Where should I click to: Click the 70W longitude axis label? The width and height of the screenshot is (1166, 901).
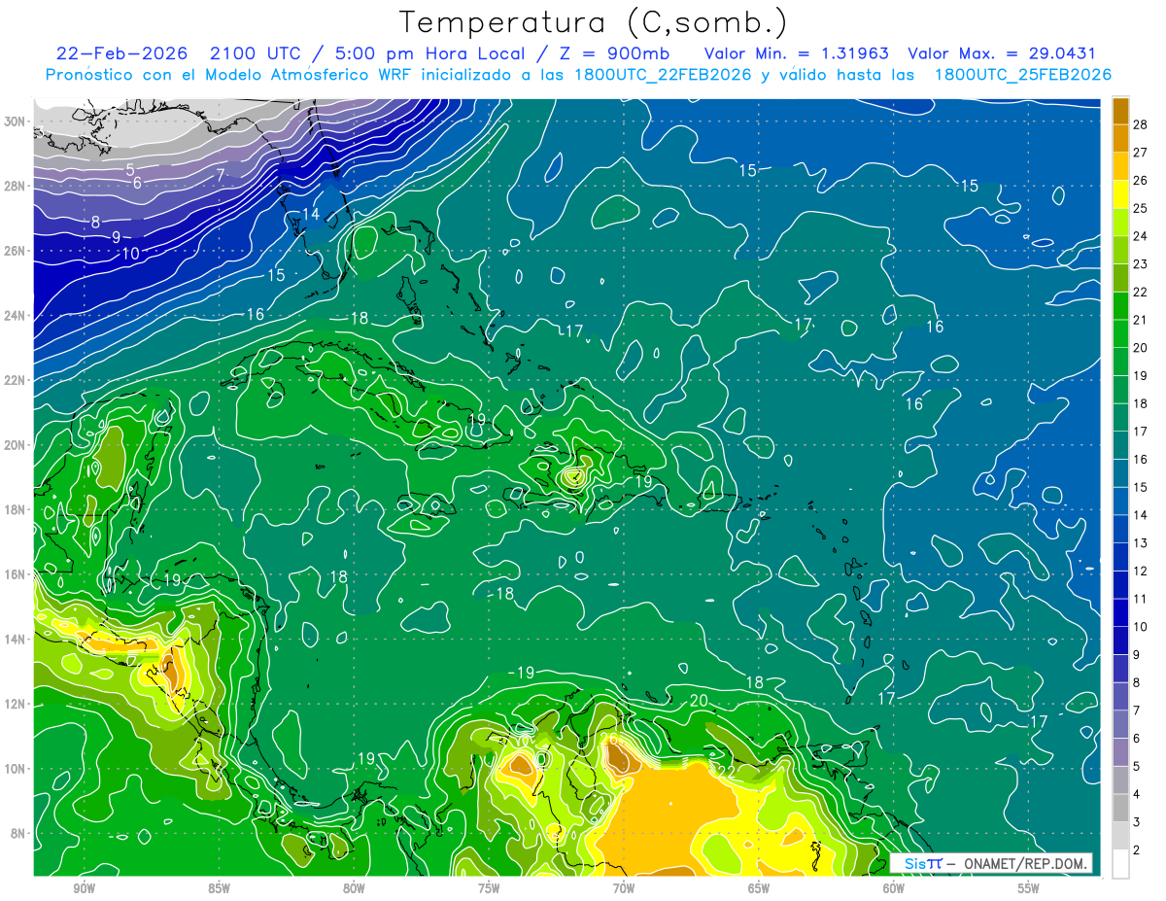click(x=624, y=888)
